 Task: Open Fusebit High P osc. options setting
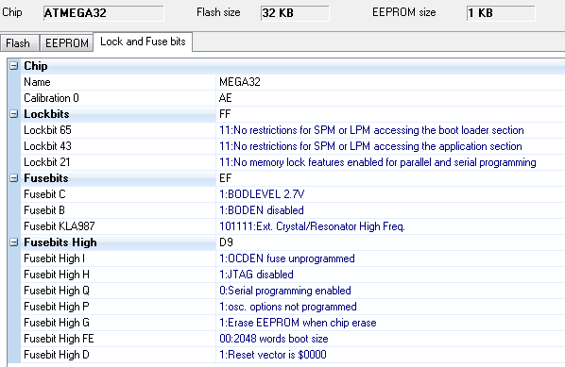(x=288, y=307)
